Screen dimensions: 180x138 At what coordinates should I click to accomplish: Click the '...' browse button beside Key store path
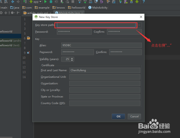click(139, 25)
